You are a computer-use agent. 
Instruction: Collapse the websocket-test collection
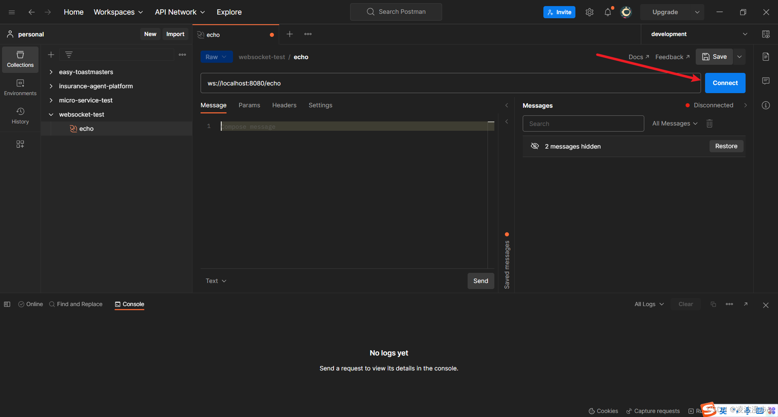click(51, 115)
